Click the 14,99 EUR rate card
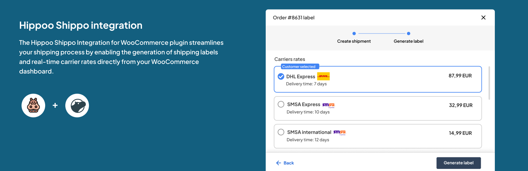528x171 pixels. (378, 136)
